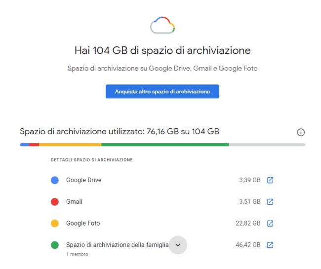Open Gmail storage external link icon
Viewport: 321px width, 269px height.
point(270,202)
